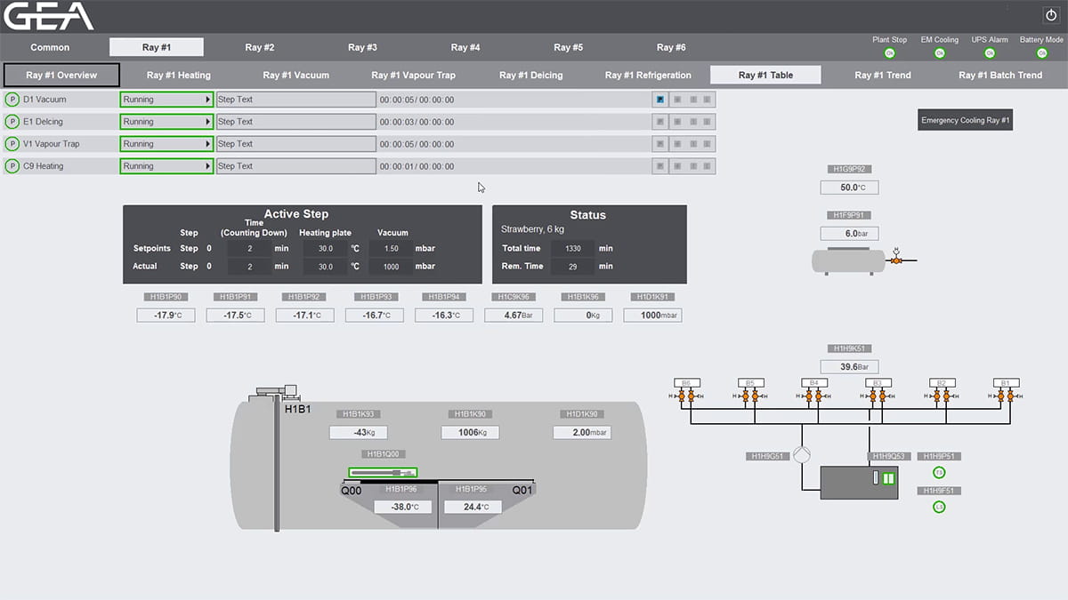This screenshot has height=600, width=1068.
Task: Toggle the second square in E1 Deicing row
Action: 677,122
